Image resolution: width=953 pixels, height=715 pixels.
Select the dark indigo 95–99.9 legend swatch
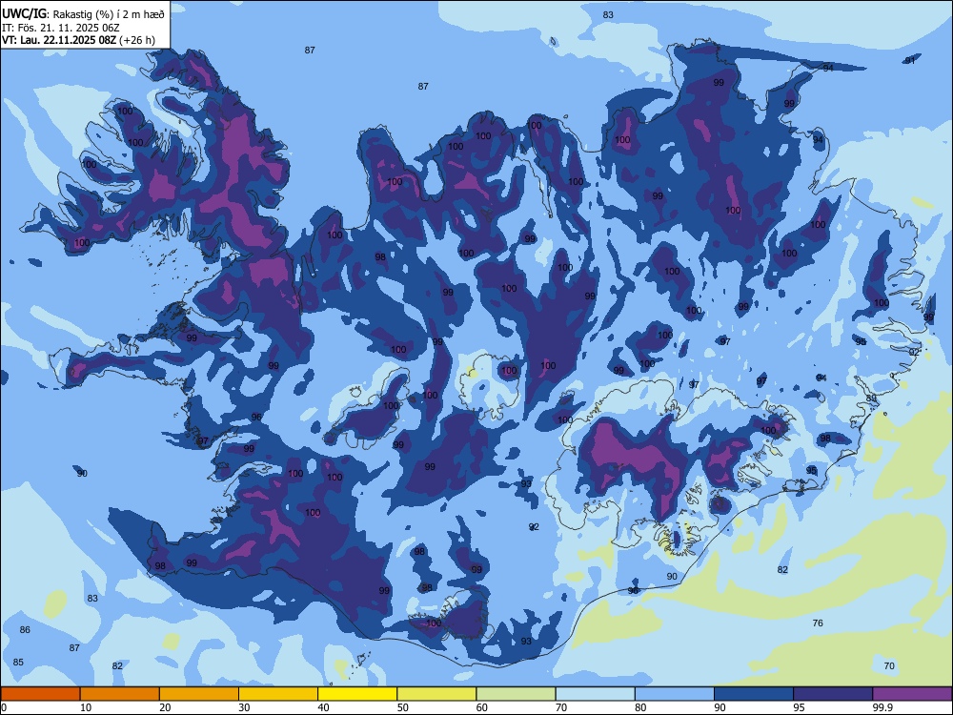pyautogui.click(x=833, y=694)
